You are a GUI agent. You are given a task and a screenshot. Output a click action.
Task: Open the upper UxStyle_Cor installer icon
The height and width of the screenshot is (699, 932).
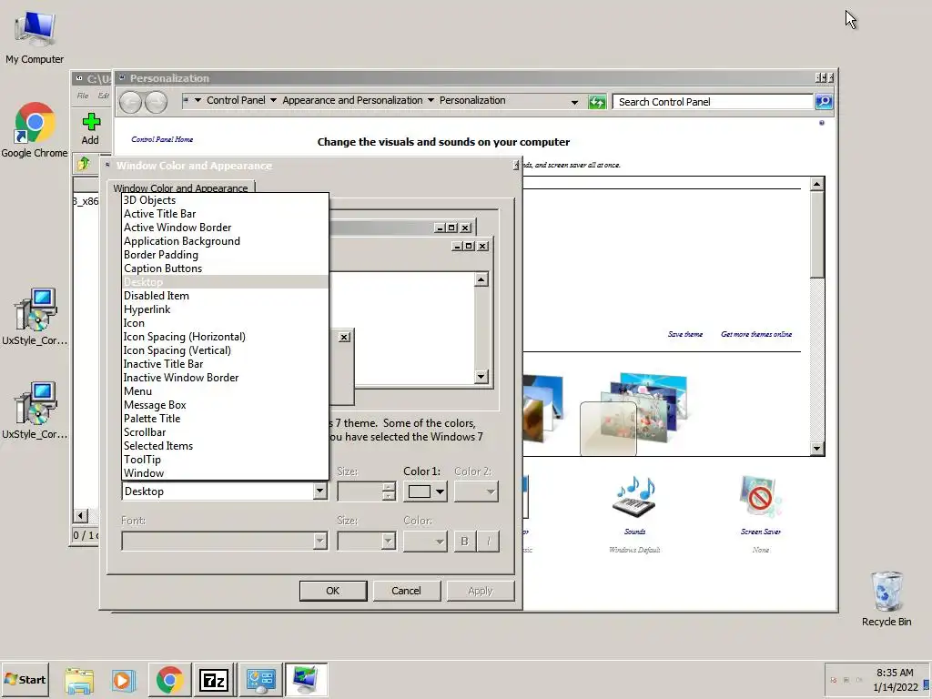pyautogui.click(x=35, y=316)
